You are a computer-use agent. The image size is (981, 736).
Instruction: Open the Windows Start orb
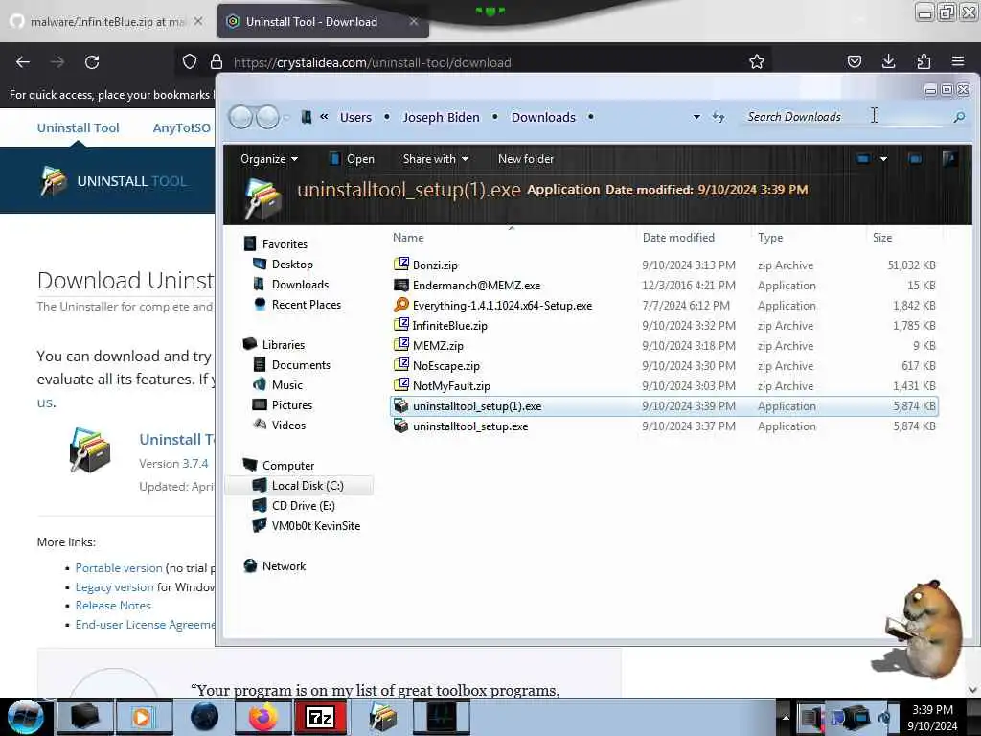[25, 717]
